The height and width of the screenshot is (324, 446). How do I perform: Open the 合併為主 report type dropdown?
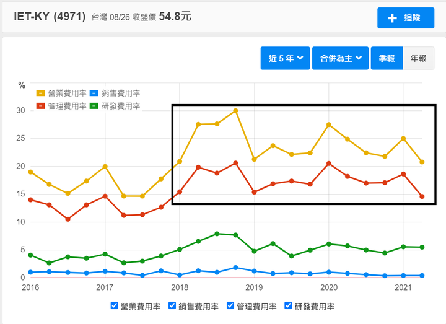[341, 58]
